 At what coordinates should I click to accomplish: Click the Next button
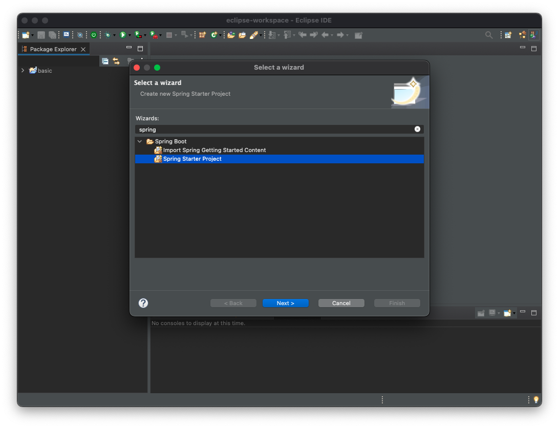coord(286,303)
